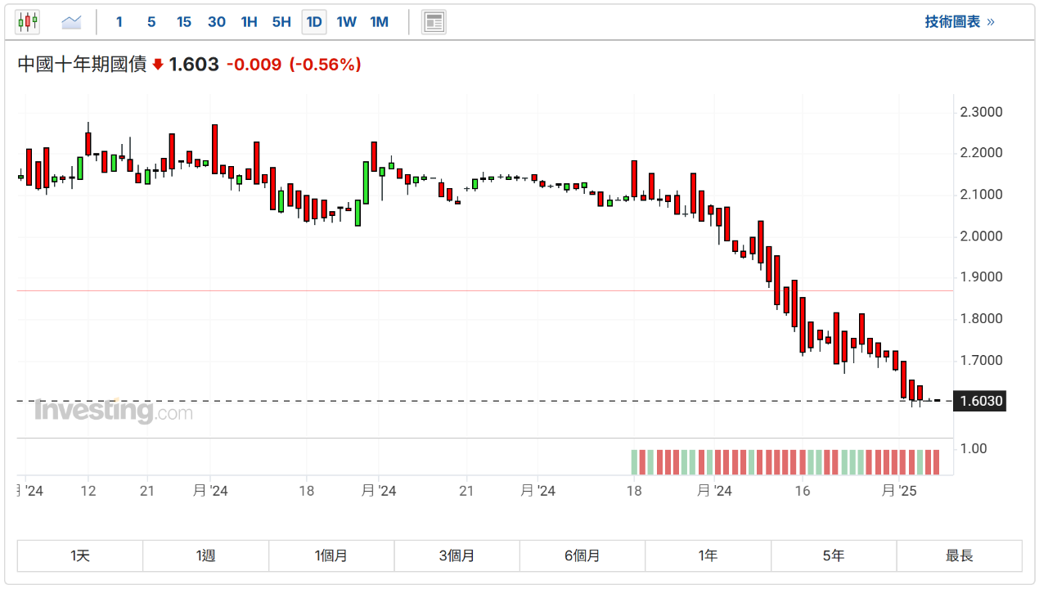Screen dimensions: 1039x589
Task: Choose the 5H interval
Action: point(281,22)
